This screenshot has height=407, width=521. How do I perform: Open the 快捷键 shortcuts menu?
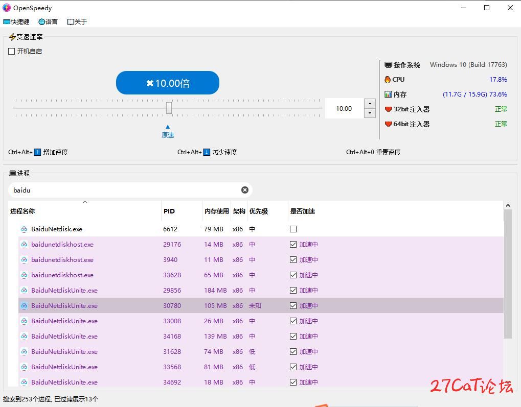point(16,22)
